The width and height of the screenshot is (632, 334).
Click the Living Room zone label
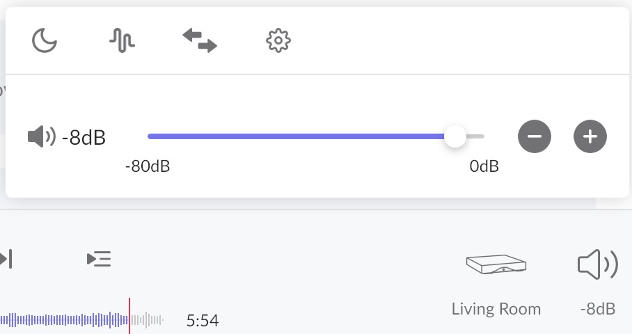coord(496,309)
